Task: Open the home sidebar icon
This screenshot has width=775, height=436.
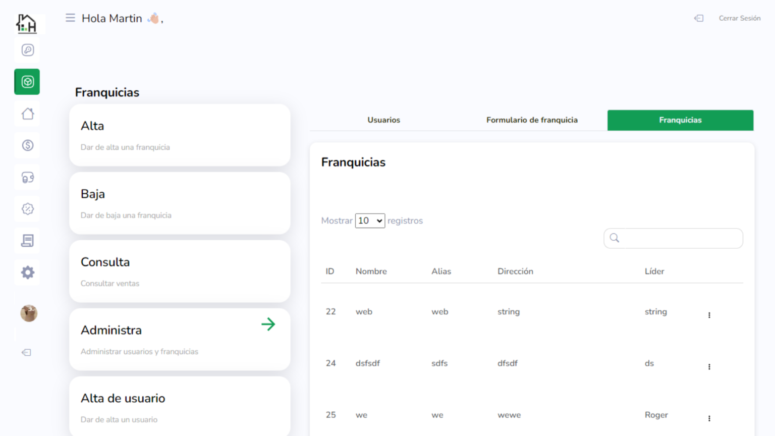Action: coord(28,114)
